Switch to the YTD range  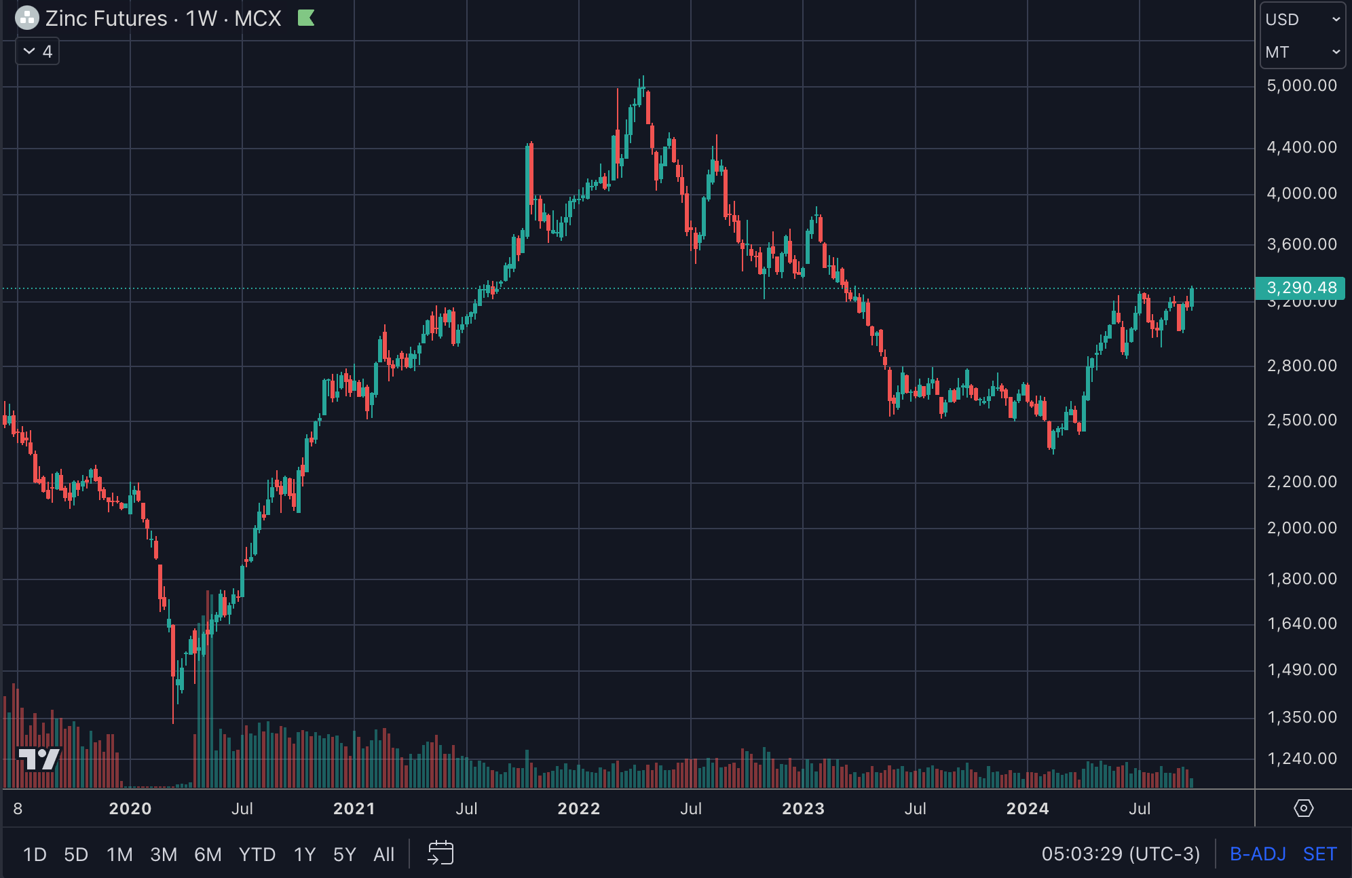257,854
